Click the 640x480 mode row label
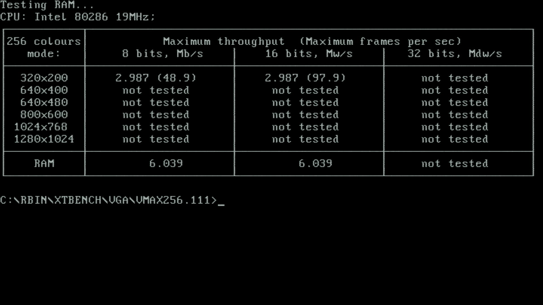Image resolution: width=543 pixels, height=305 pixels. pyautogui.click(x=44, y=102)
